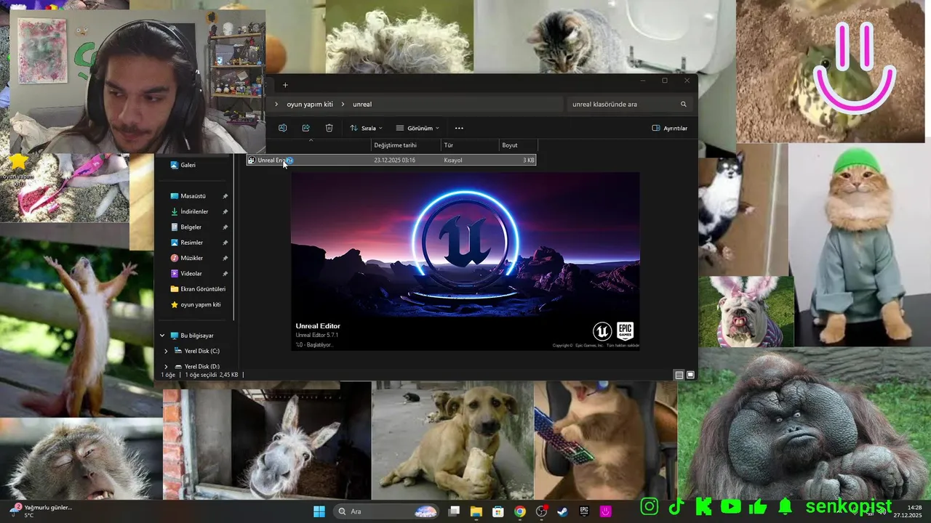Click the Rename icon in Explorer toolbar
Viewport: 931px width, 523px height.
[x=282, y=128]
